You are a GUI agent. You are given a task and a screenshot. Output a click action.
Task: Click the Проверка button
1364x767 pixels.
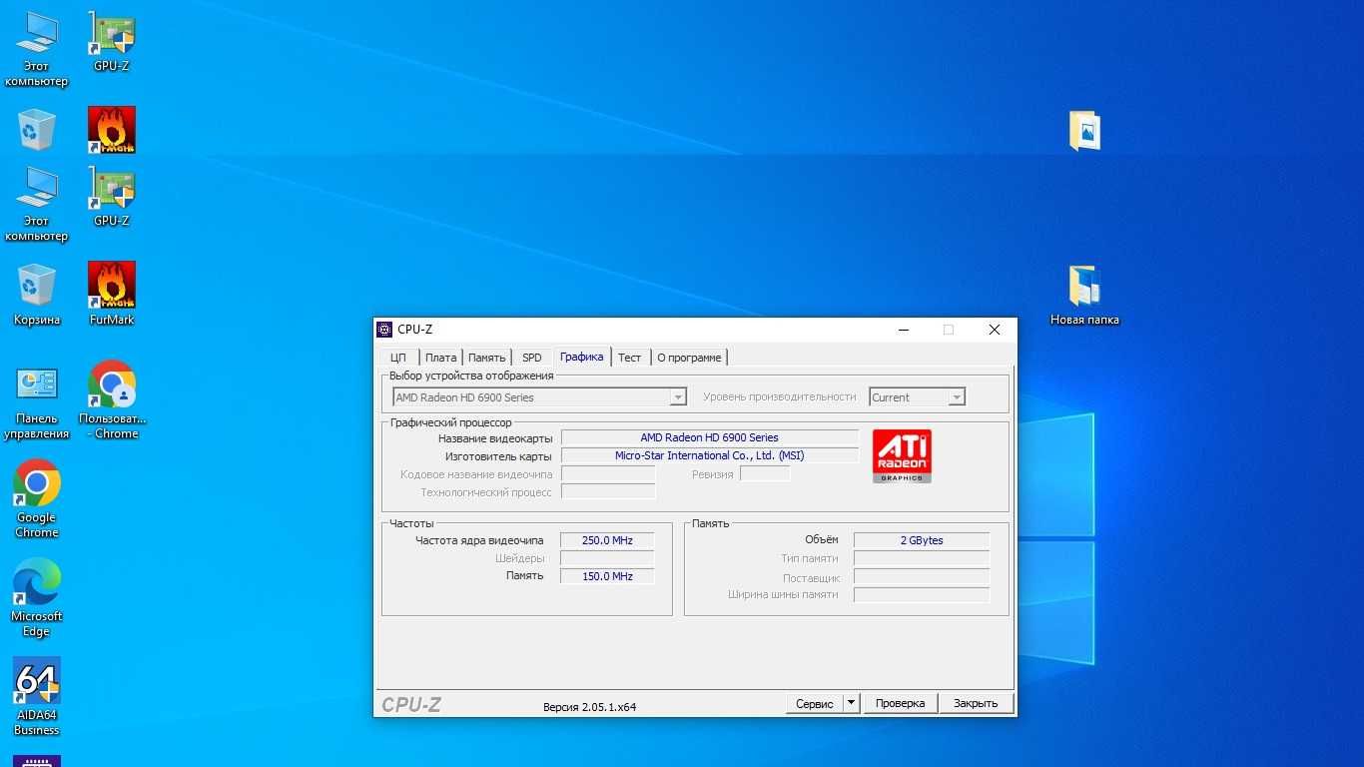pos(901,703)
